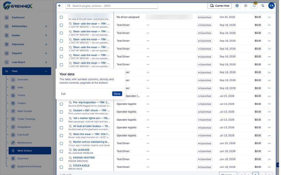Open the three-dot menu for the Oct 24, 2026 row
The width and height of the screenshot is (281, 175).
coord(269,17)
